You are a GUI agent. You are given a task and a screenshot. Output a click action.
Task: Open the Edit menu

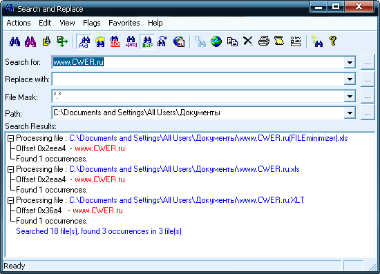tap(45, 23)
